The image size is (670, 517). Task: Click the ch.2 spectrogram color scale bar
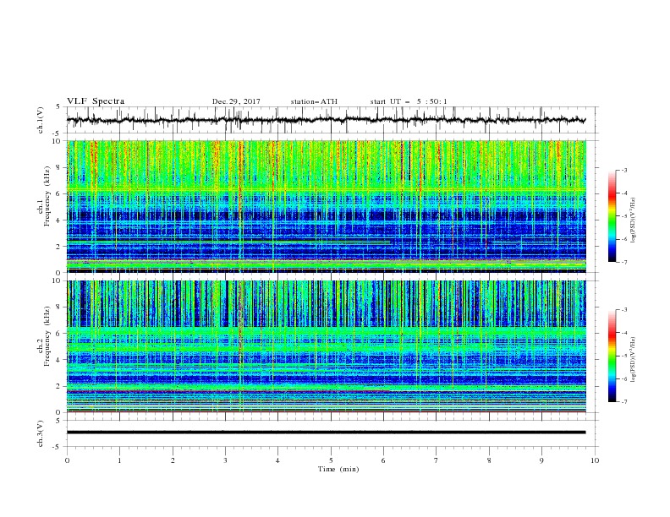click(612, 356)
